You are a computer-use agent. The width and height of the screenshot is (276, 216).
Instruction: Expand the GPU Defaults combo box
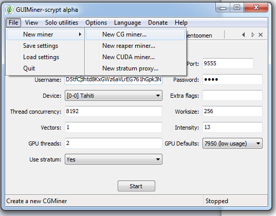tap(232, 143)
